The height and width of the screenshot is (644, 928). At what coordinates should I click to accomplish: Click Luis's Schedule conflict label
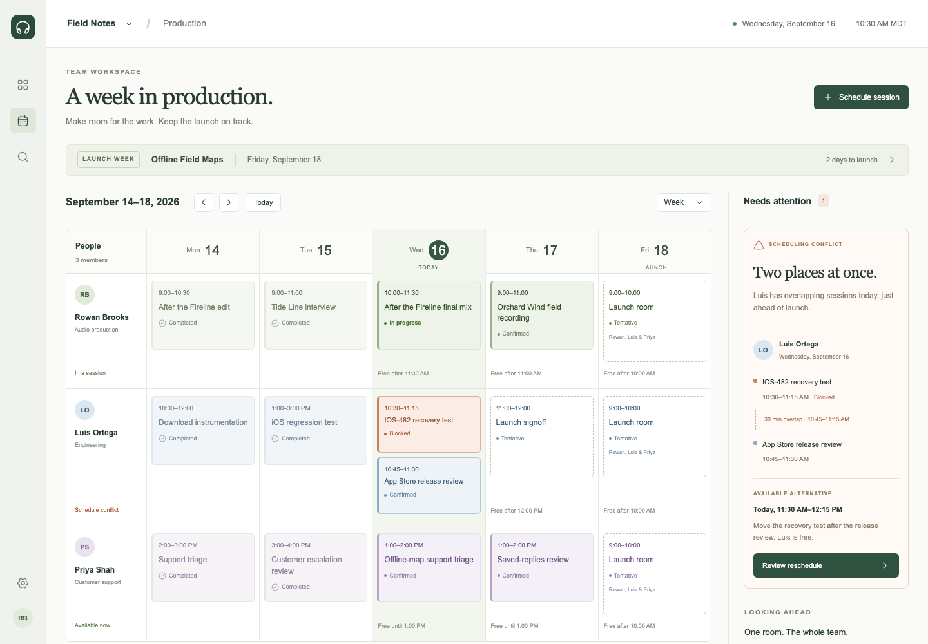tap(97, 510)
